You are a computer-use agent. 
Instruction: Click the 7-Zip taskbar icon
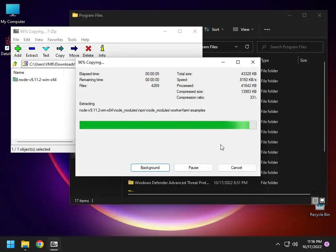[x=54, y=244]
